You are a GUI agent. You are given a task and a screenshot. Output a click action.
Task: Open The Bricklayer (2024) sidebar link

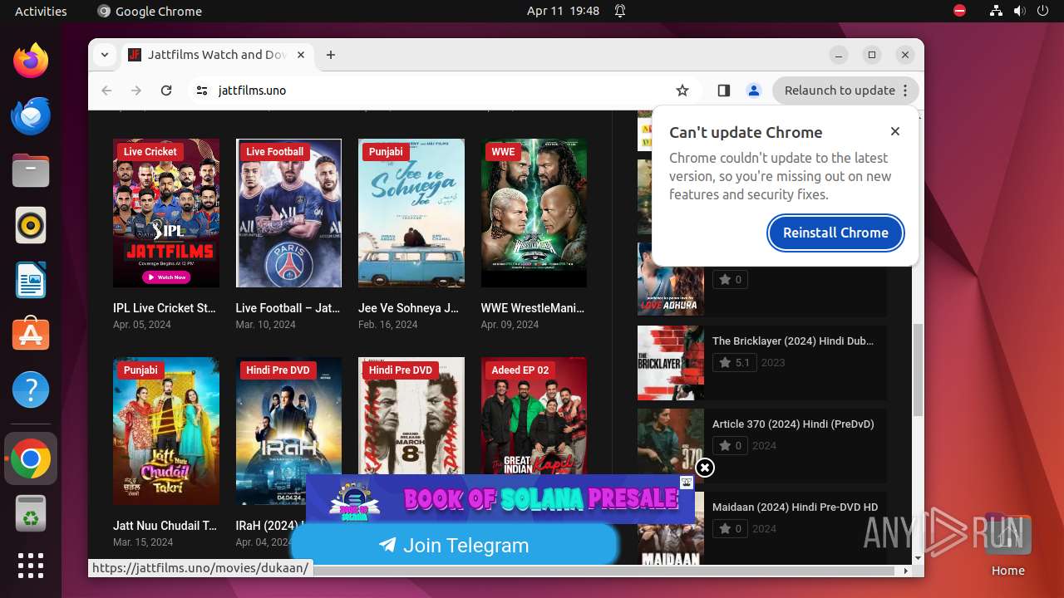pyautogui.click(x=793, y=341)
